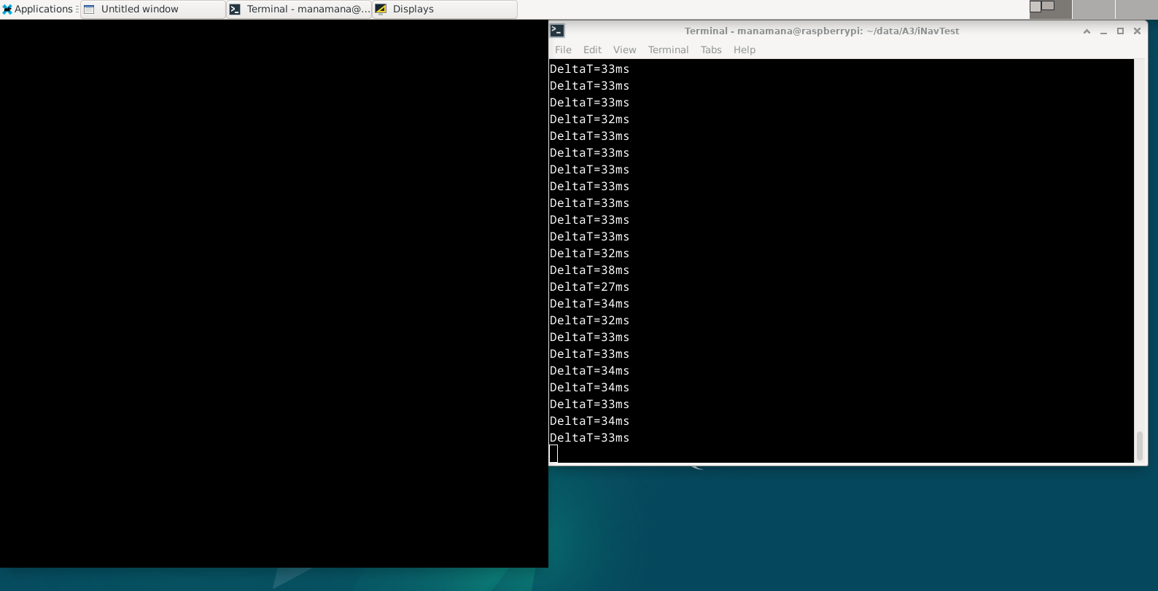This screenshot has height=591, width=1158.
Task: Switch to the third workspace
Action: point(1136,9)
